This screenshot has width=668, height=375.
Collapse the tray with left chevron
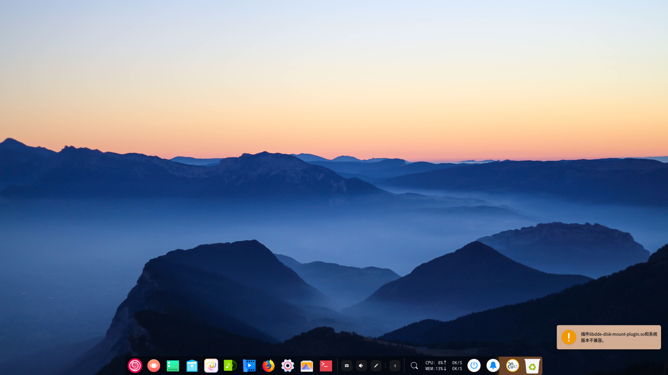point(395,366)
